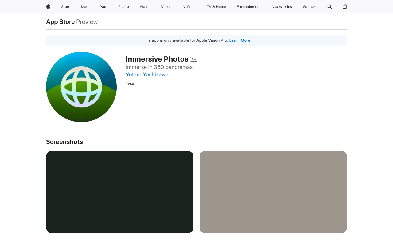Image resolution: width=393 pixels, height=245 pixels.
Task: Open the Accessories menu item
Action: point(282,7)
